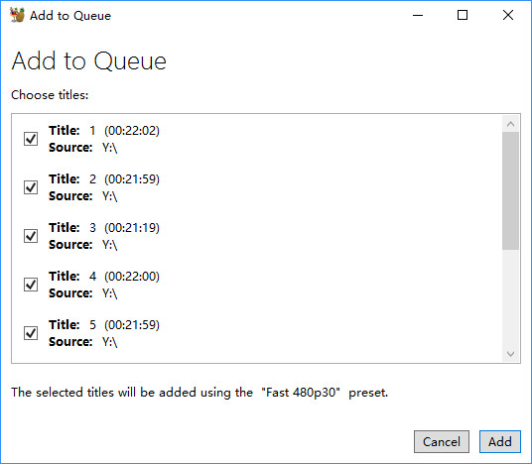Image resolution: width=532 pixels, height=464 pixels.
Task: Close the Add to Queue dialog
Action: [508, 15]
